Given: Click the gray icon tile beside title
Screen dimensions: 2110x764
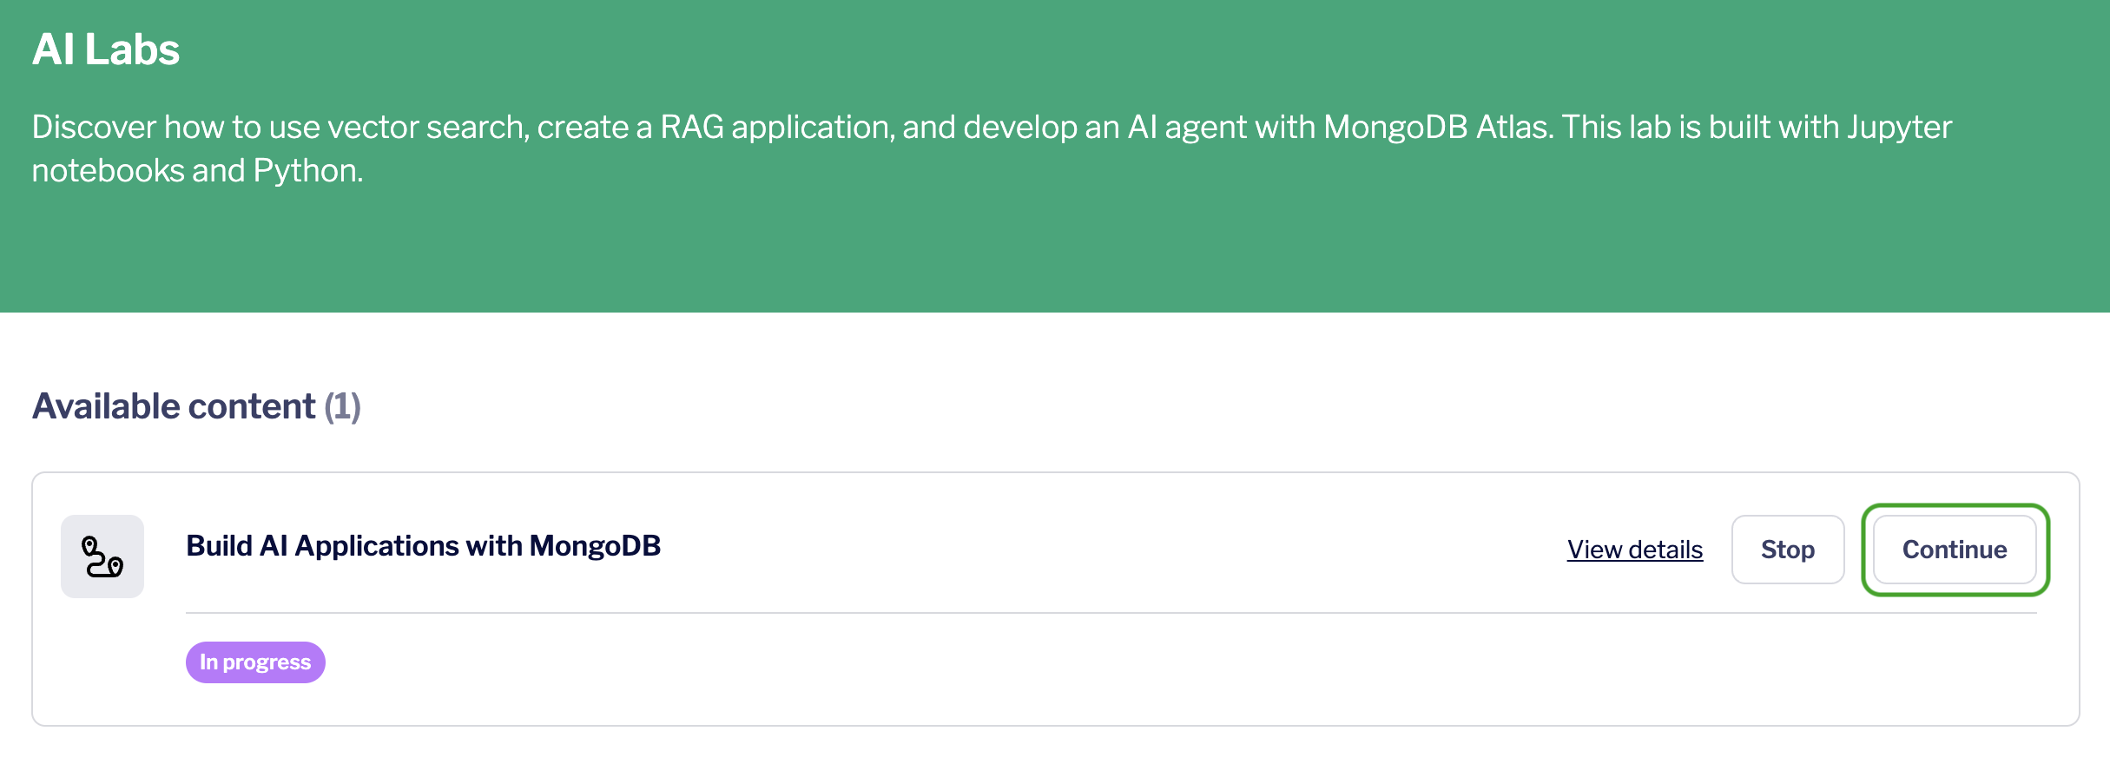Looking at the screenshot, I should [102, 557].
